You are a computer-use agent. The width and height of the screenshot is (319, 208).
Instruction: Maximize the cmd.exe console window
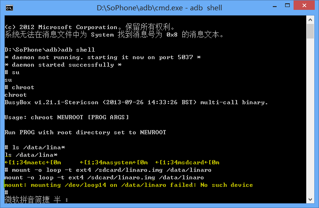287,6
